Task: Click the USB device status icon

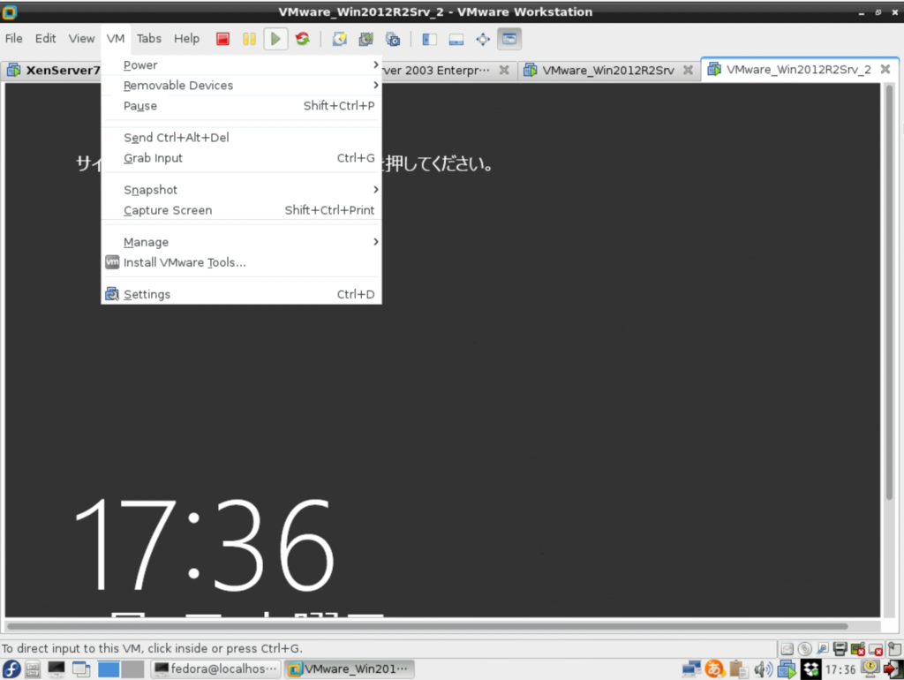Action: click(x=823, y=649)
